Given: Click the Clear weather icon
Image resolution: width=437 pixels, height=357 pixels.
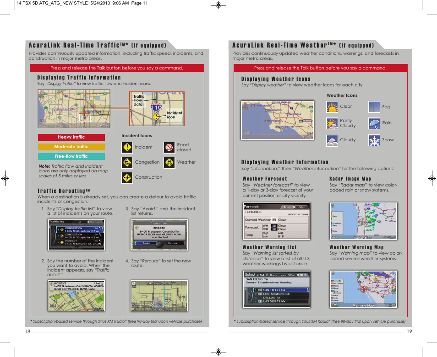Looking at the screenshot, I should (332, 107).
